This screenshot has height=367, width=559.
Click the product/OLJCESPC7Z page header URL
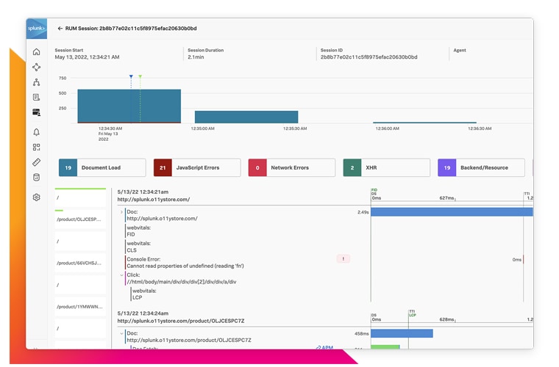[181, 321]
